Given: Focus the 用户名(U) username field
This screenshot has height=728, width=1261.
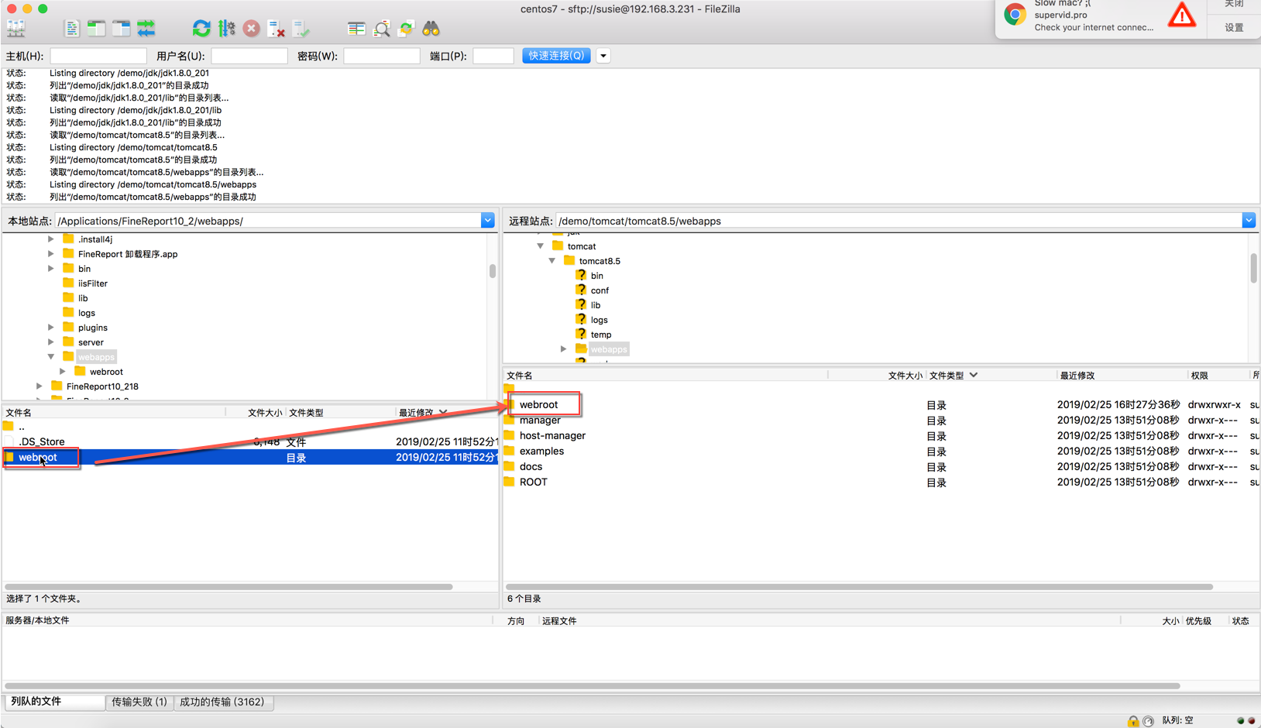Looking at the screenshot, I should click(x=249, y=56).
